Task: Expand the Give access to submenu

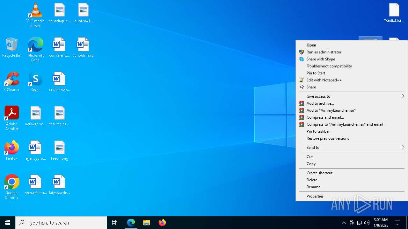Action: pyautogui.click(x=352, y=96)
